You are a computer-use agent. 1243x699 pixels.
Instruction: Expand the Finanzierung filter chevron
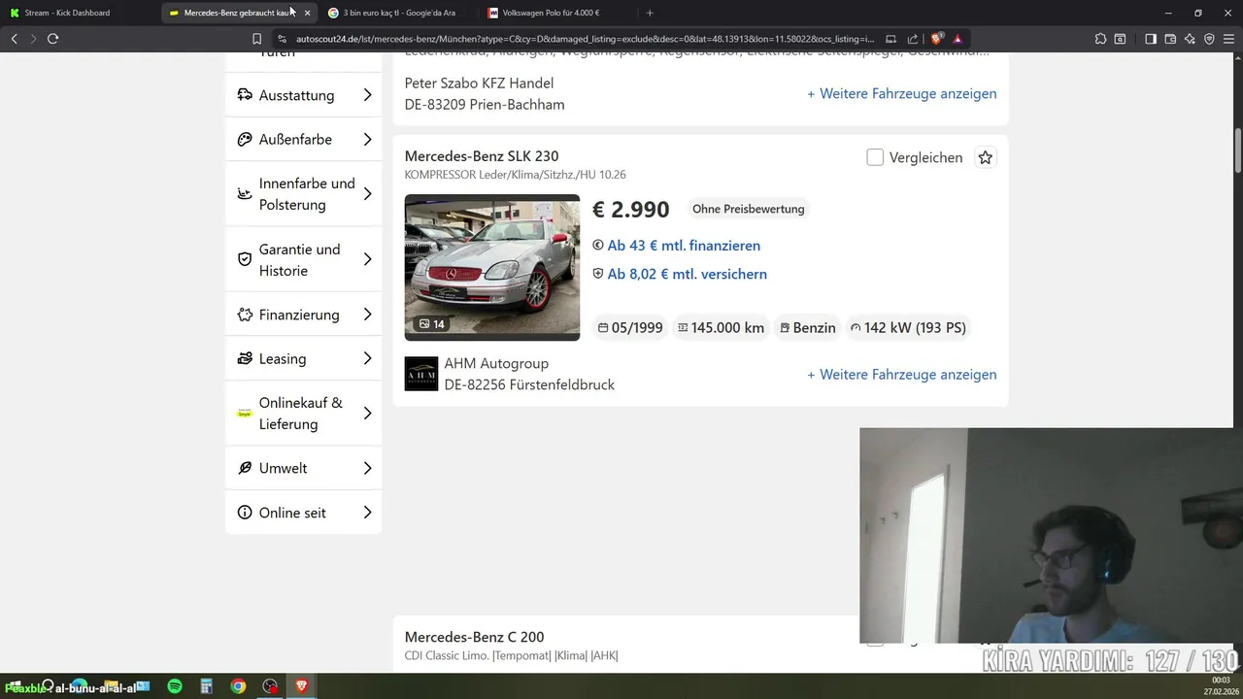click(x=367, y=315)
